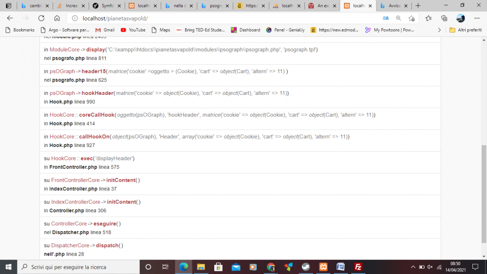Switch to the 'Avviso' tab
Screen dimensions: 487x274
click(x=394, y=5)
